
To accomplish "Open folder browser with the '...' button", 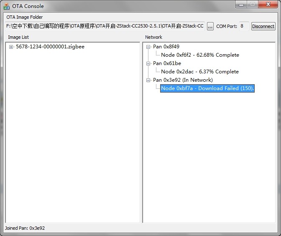I will [x=210, y=26].
